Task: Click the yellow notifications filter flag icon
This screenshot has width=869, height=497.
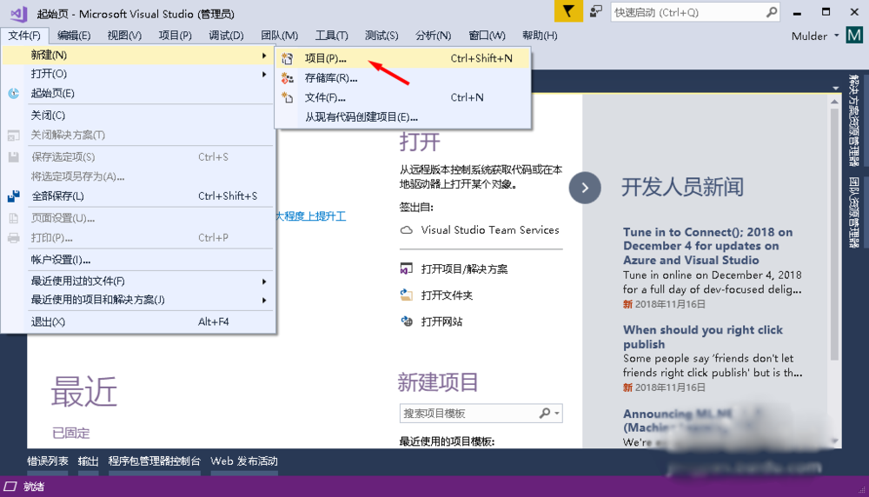Action: point(567,11)
